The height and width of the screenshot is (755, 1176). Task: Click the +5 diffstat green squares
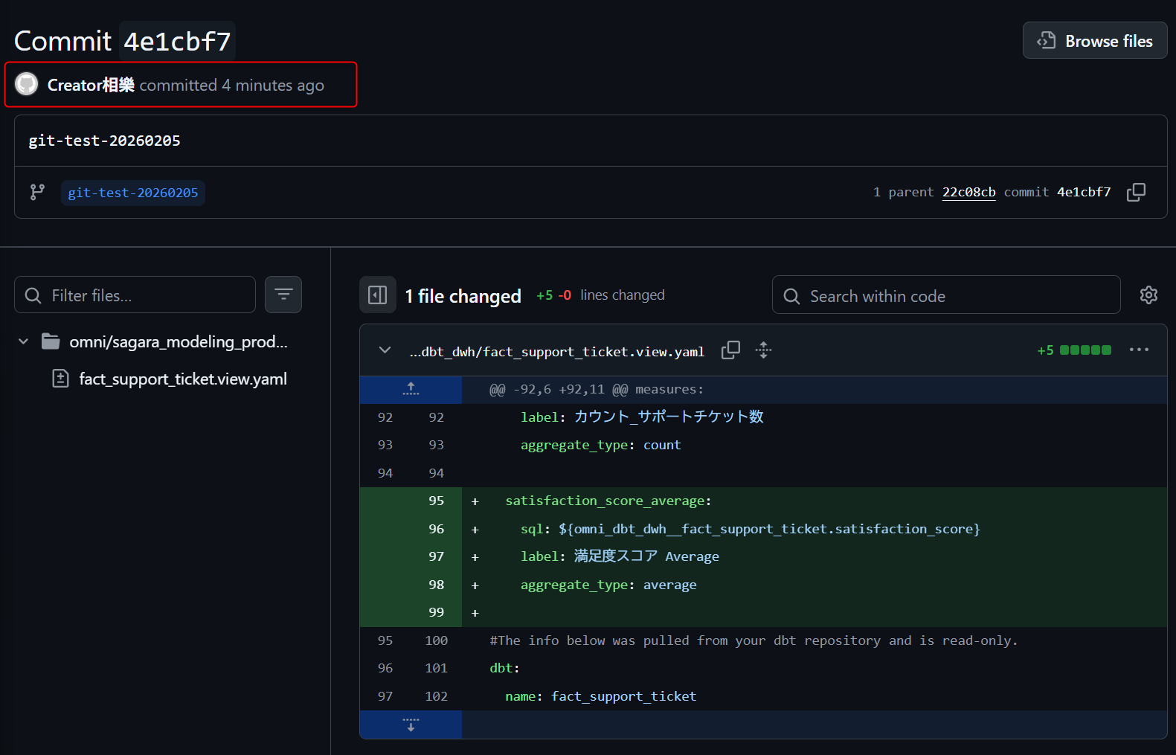1085,350
